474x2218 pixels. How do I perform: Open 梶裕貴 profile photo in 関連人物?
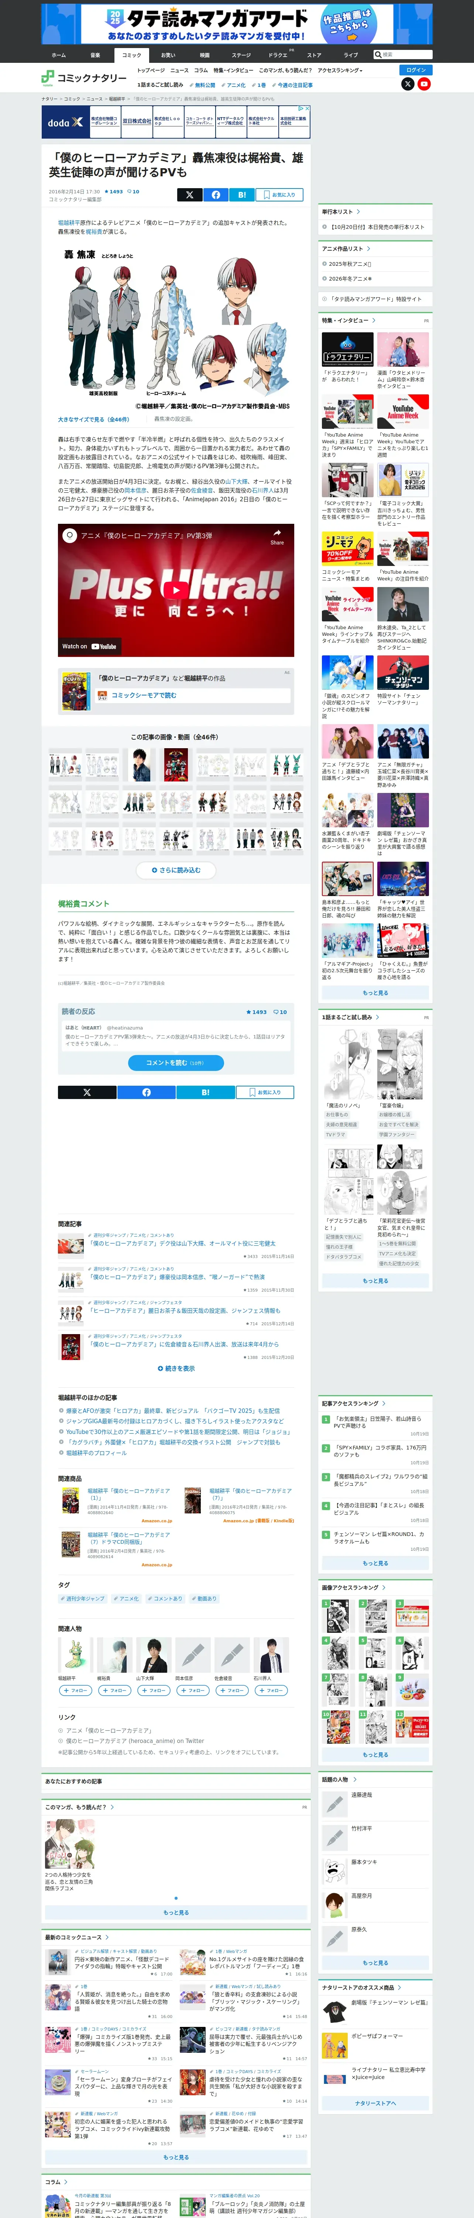(114, 1655)
